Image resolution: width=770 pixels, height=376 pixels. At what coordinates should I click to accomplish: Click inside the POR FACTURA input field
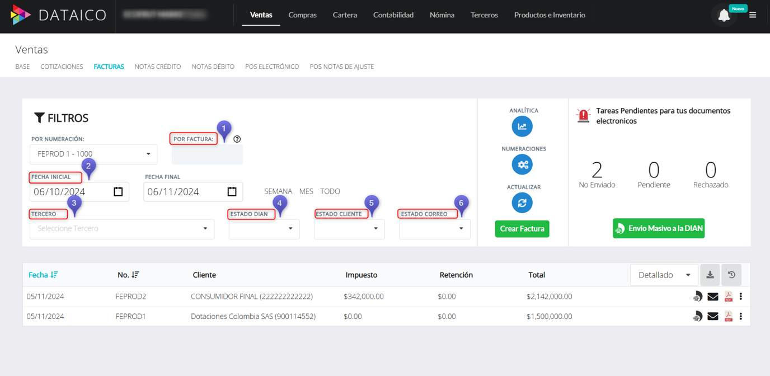207,155
